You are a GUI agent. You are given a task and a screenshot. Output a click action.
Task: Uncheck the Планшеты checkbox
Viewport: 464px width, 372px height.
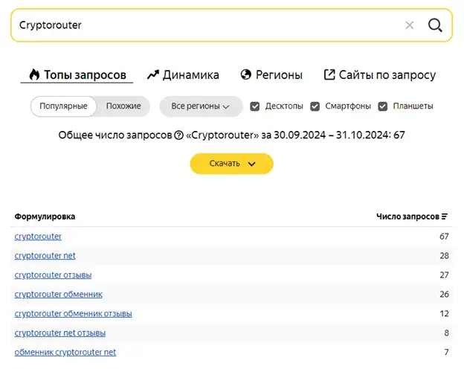pos(383,106)
